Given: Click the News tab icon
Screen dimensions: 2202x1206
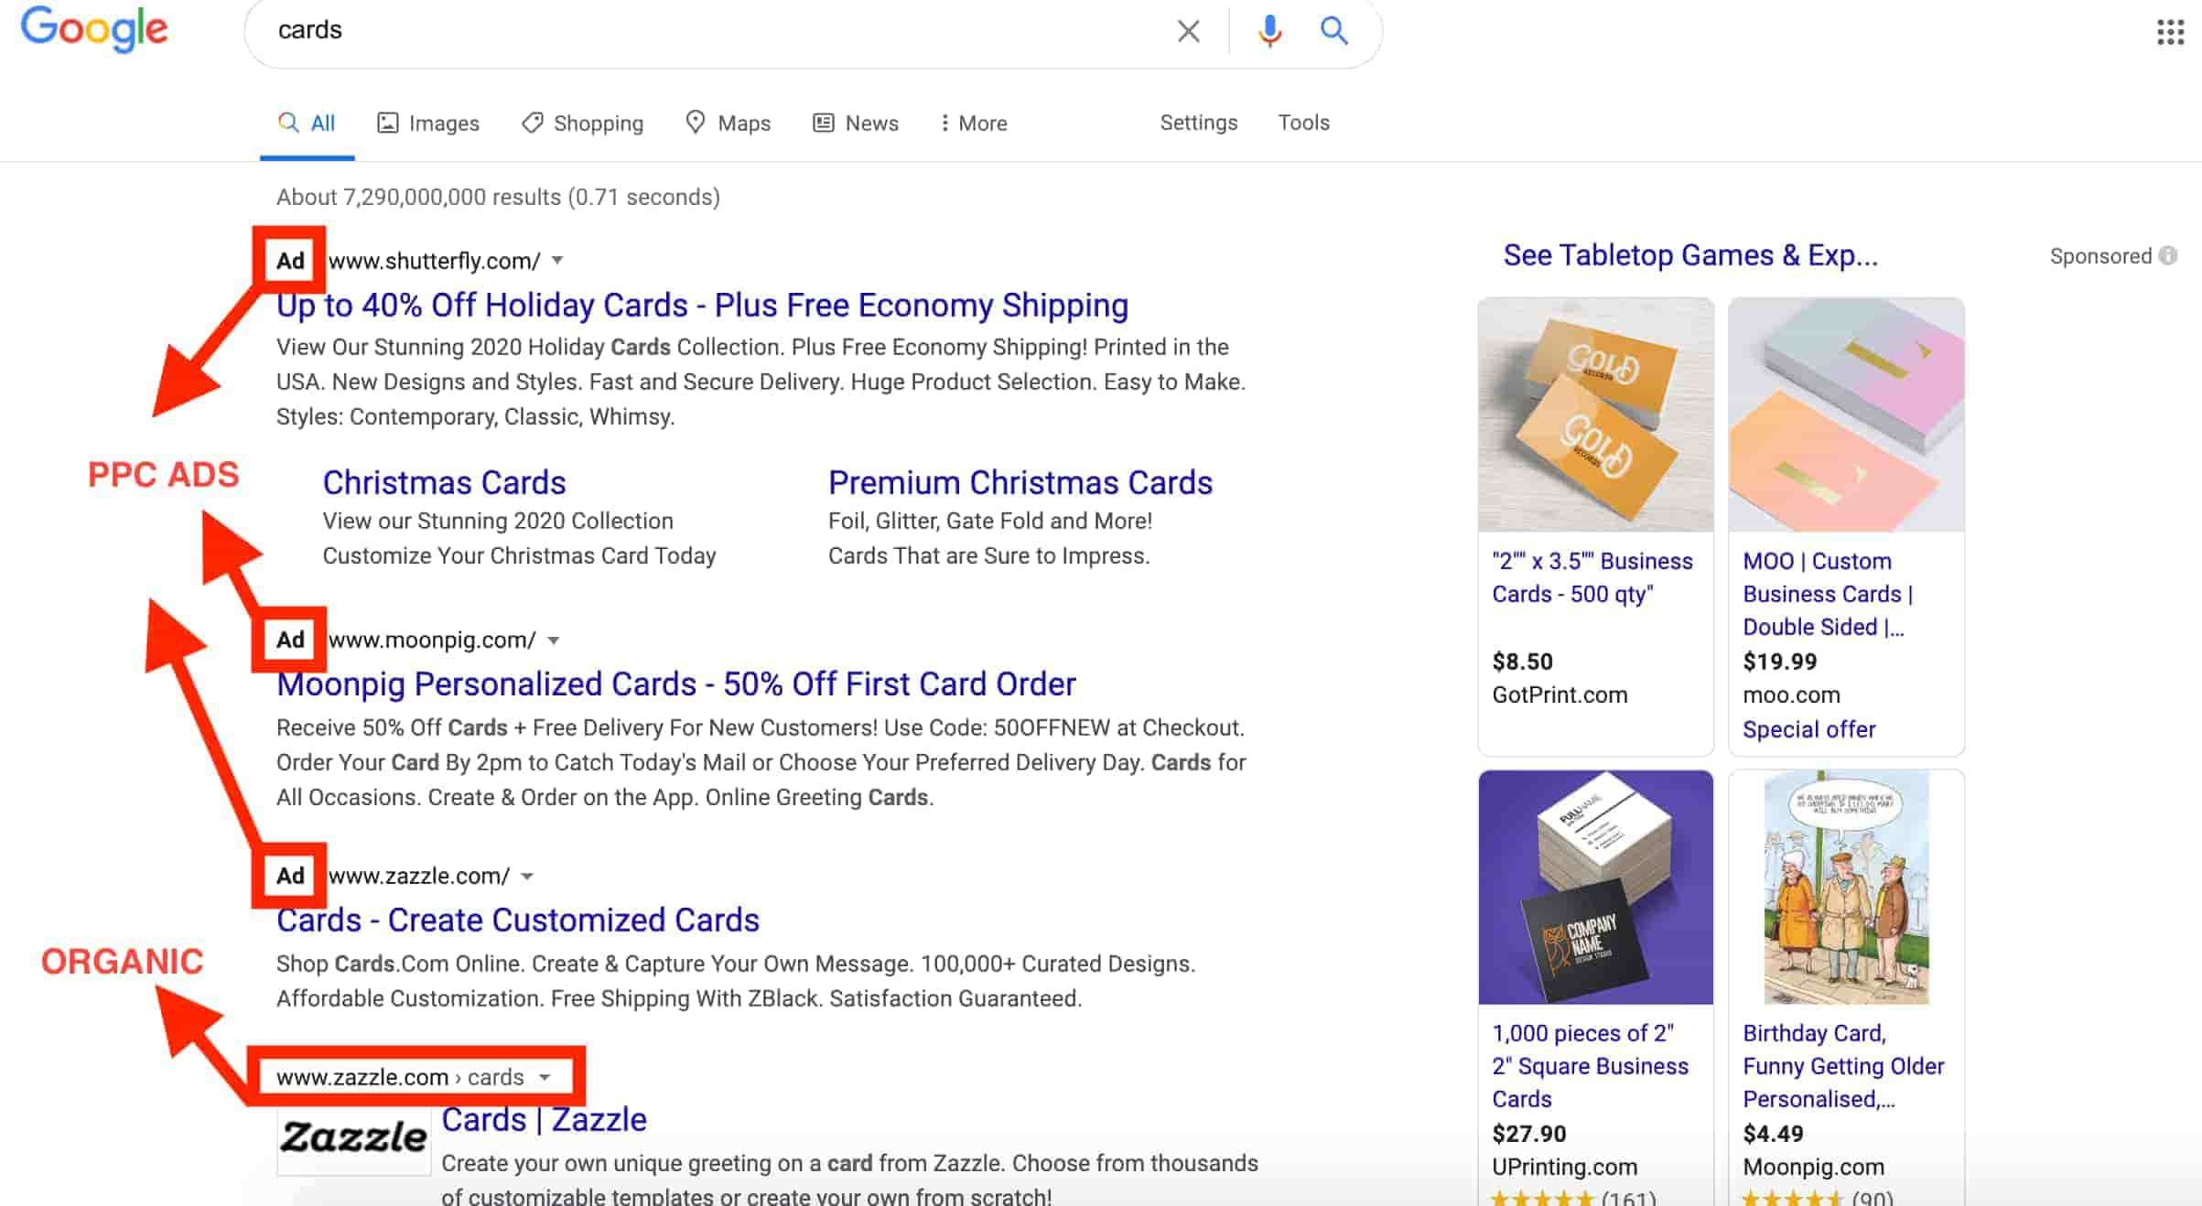Looking at the screenshot, I should [x=823, y=124].
